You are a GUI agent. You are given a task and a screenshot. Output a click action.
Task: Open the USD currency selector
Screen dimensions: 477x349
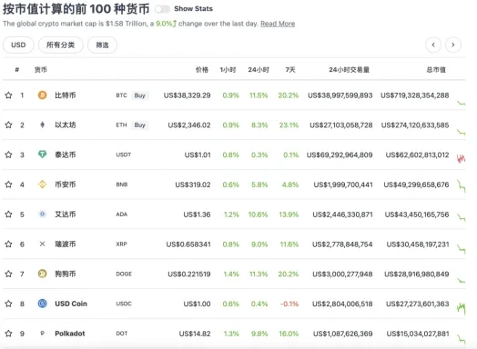(18, 45)
